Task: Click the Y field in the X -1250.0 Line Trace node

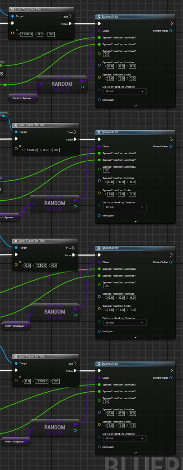Action: 45,150
